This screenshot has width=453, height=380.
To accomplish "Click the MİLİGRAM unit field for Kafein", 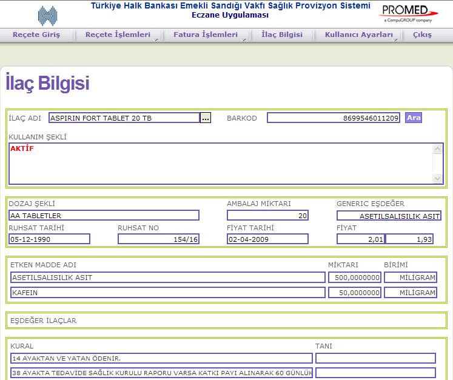I will 410,293.
